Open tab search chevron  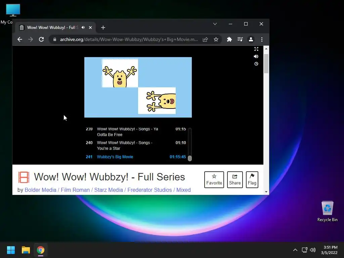pos(215,24)
